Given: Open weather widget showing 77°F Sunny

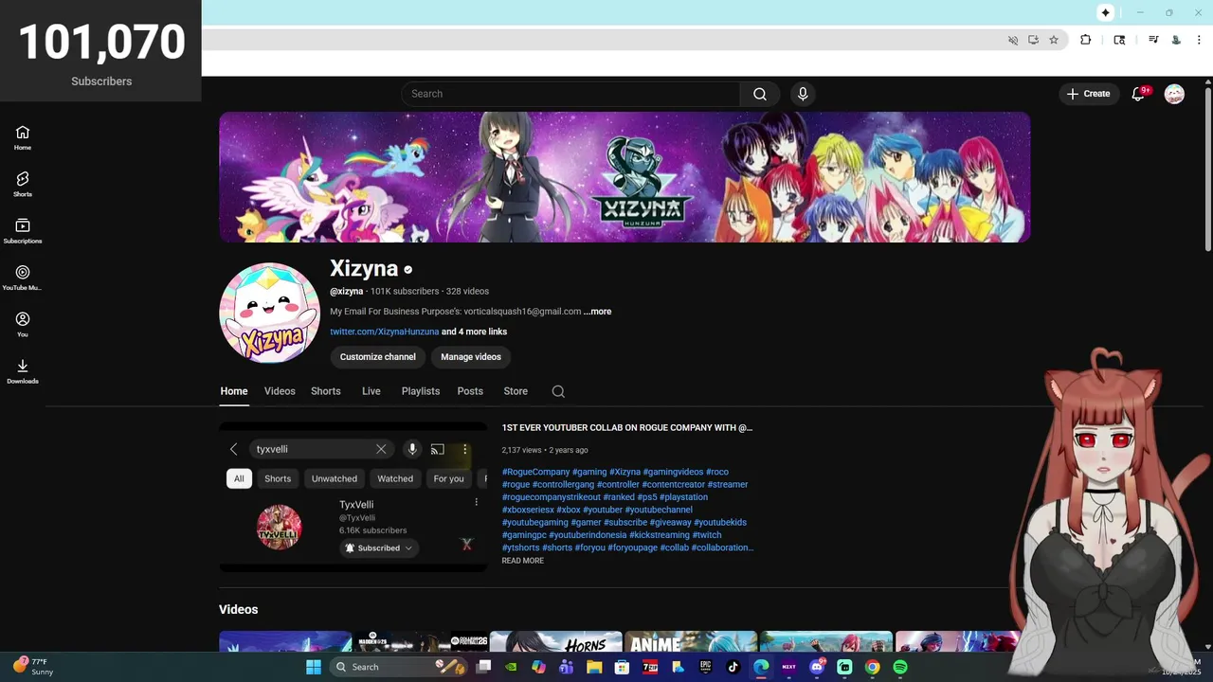Looking at the screenshot, I should pos(32,667).
